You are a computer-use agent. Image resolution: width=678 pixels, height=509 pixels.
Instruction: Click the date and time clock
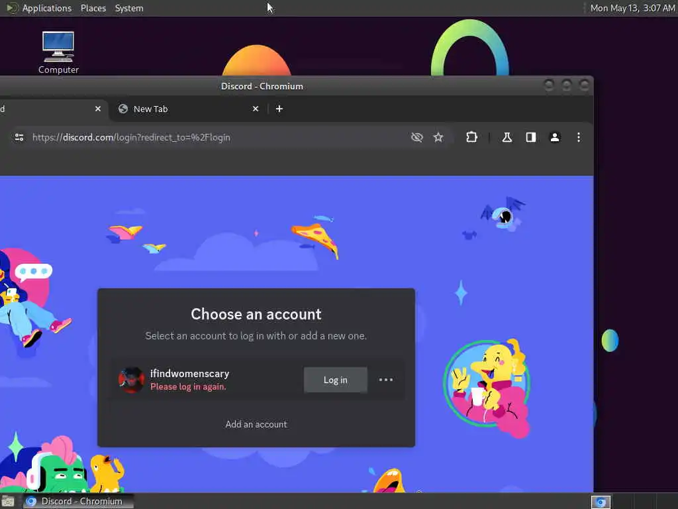pyautogui.click(x=632, y=8)
